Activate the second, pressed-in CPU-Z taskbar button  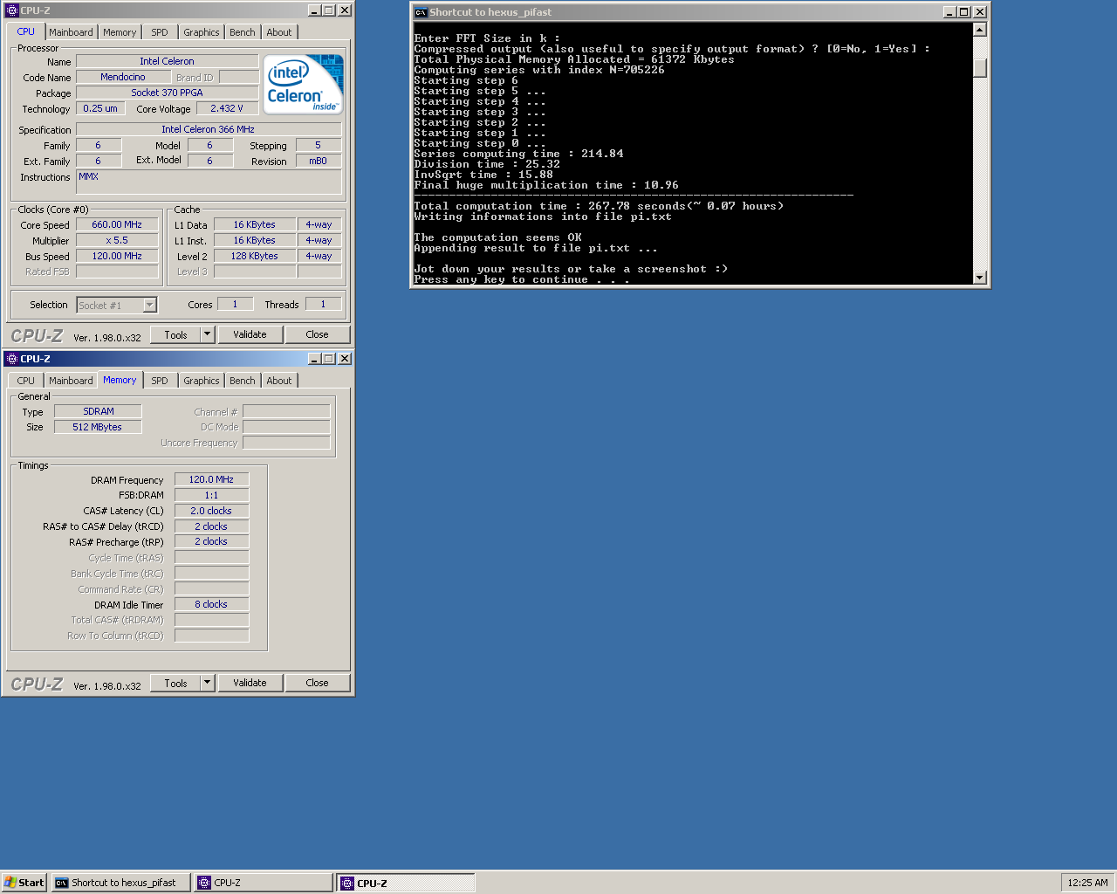(x=406, y=883)
